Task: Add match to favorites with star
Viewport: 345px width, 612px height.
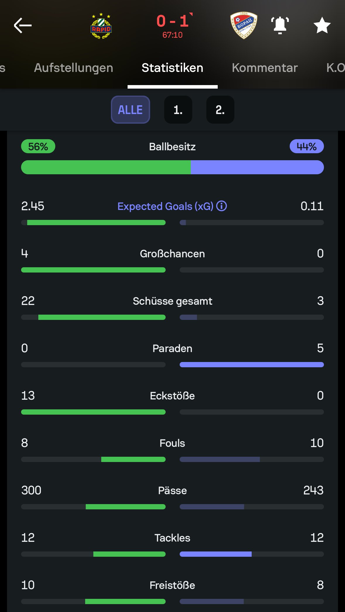Action: pyautogui.click(x=322, y=25)
